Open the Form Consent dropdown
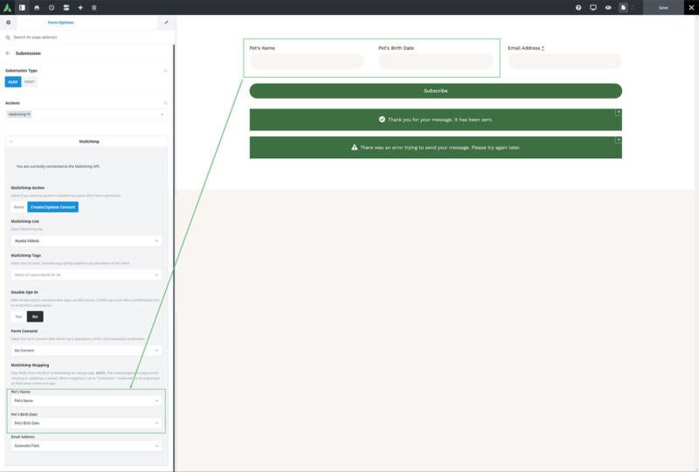699x472 pixels. 87,351
